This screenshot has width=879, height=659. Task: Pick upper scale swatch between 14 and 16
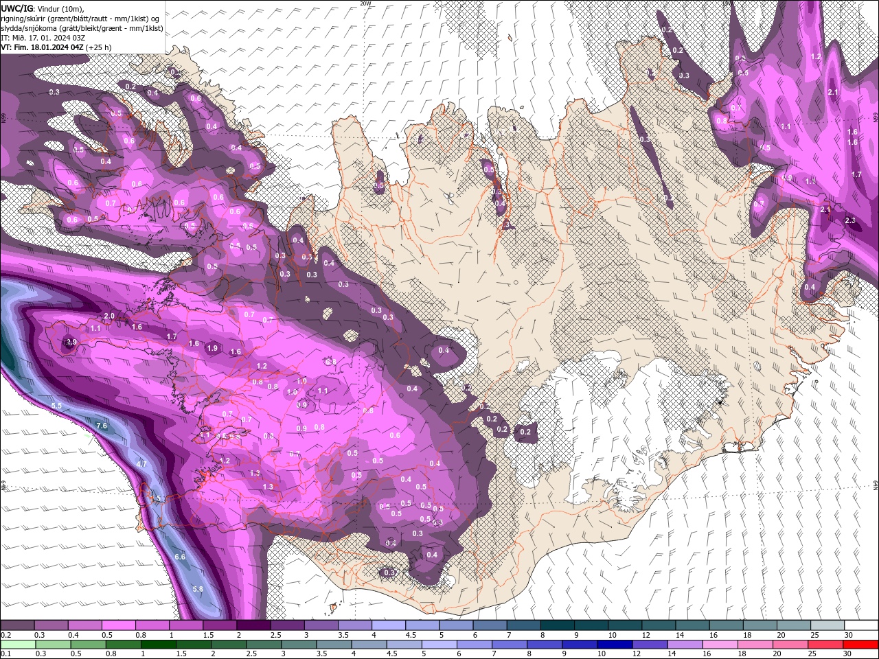(x=693, y=625)
